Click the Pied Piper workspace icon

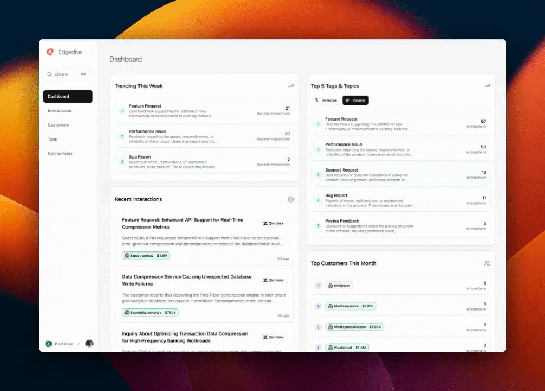[48, 344]
